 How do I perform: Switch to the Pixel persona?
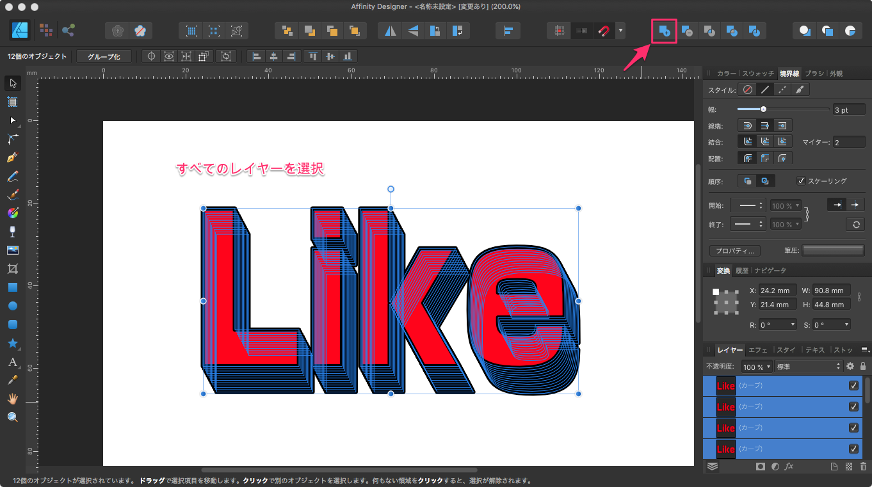coord(46,30)
